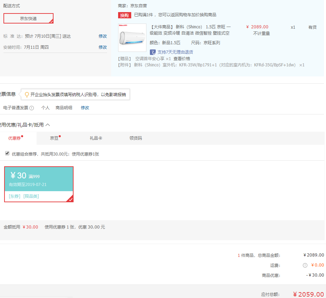The image size is (326, 298).
Task: Click the 商品优惠 -¥30.00 value
Action: point(315,275)
